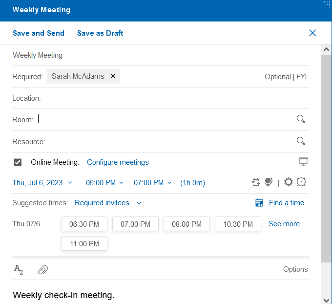Uncheck the Online Meeting checkbox
Screen dimensions: 332x304
point(18,162)
